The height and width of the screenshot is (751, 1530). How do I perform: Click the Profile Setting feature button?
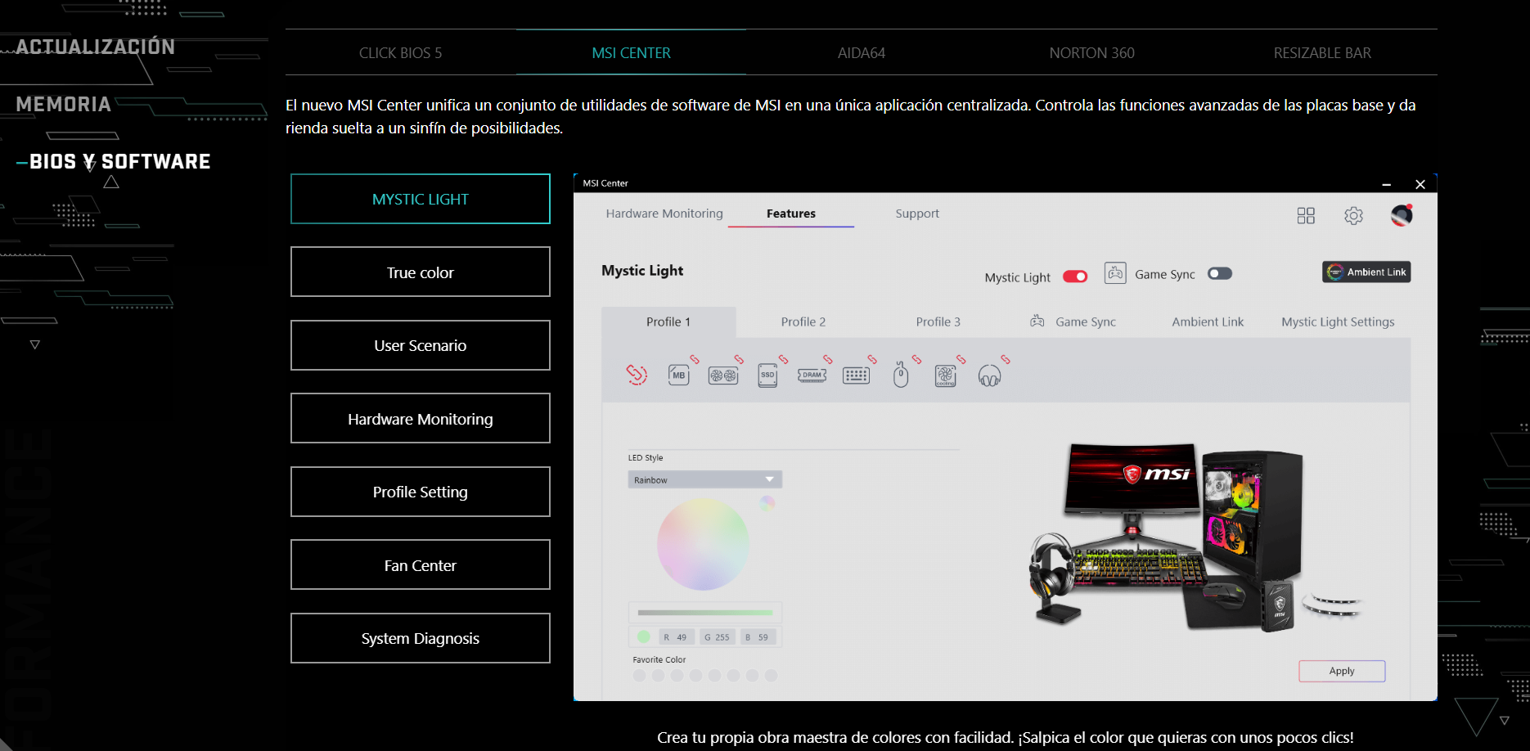click(421, 492)
